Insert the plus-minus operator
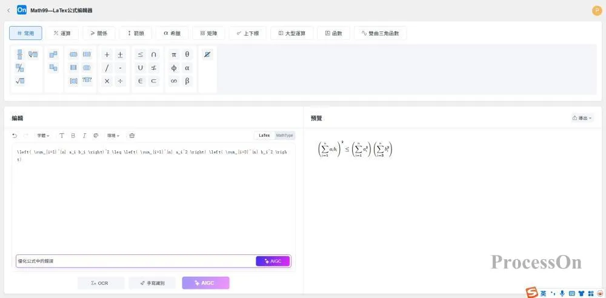 tap(120, 55)
